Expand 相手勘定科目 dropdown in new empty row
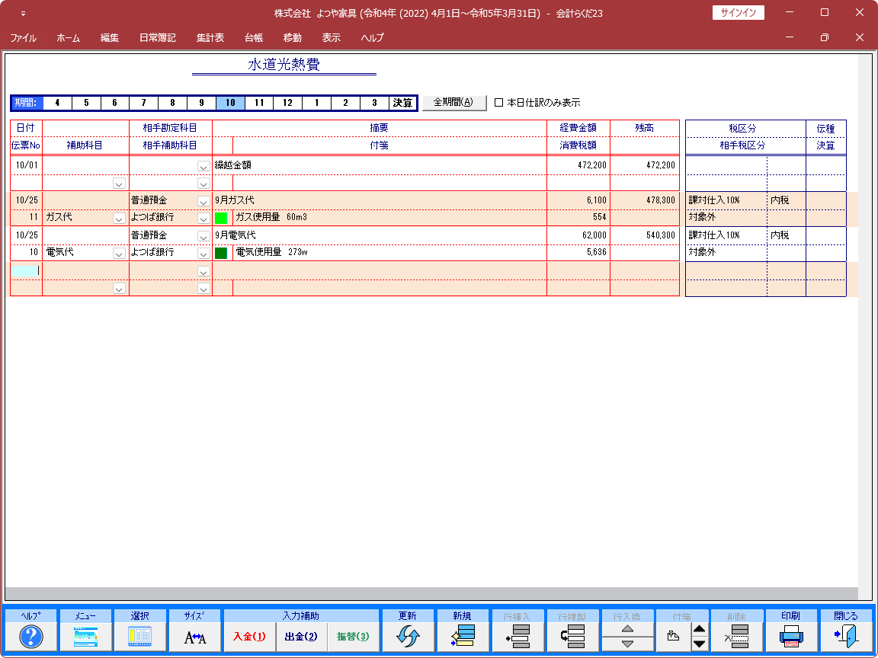This screenshot has height=658, width=878. click(x=203, y=271)
